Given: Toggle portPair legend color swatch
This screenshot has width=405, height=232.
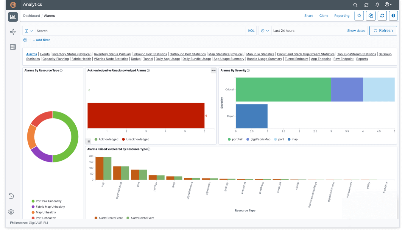Looking at the screenshot, I should click(229, 139).
